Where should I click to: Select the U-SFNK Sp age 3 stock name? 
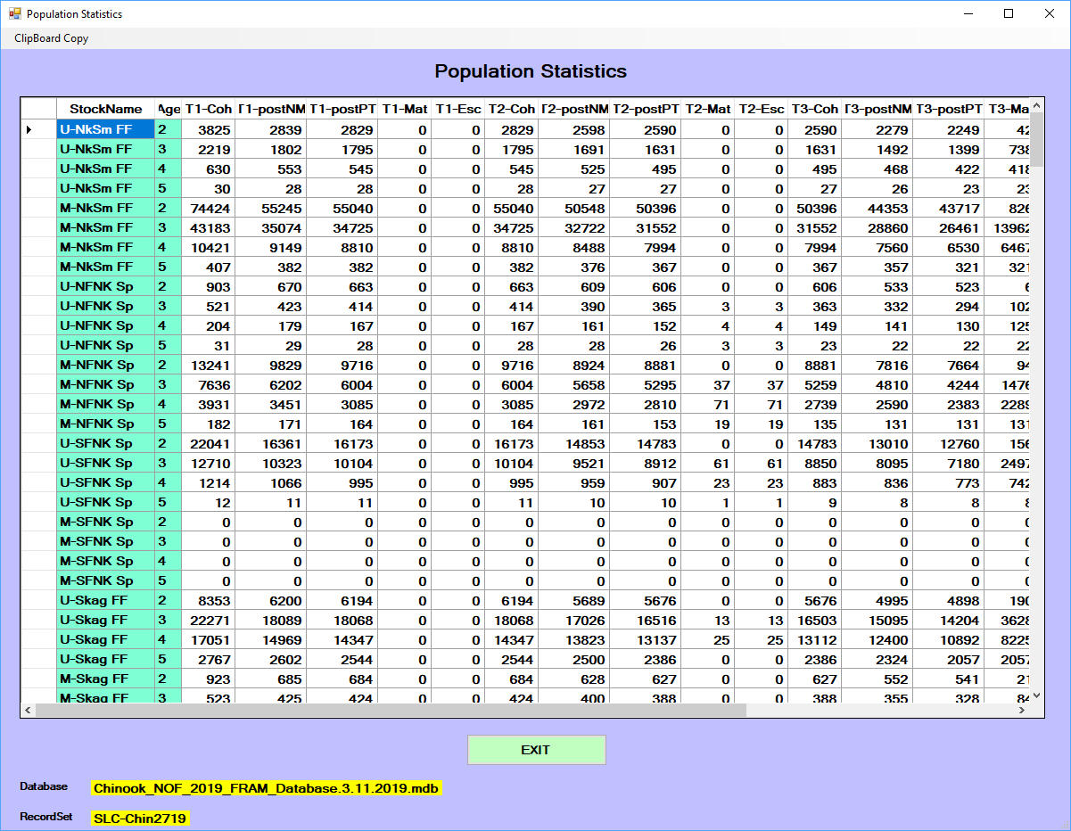pos(105,463)
